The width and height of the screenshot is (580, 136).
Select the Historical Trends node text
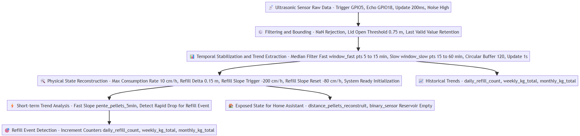[500, 81]
